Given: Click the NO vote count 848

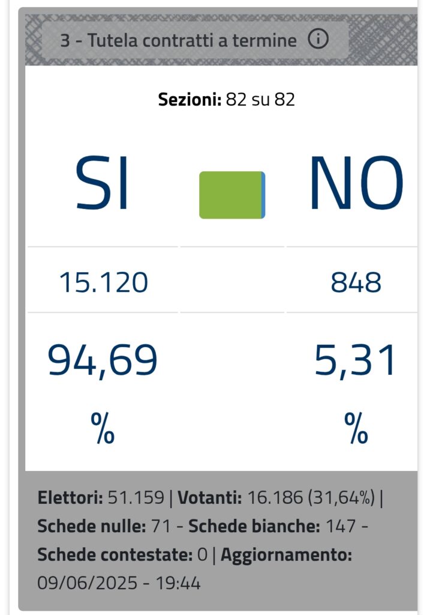Looking at the screenshot, I should (x=356, y=282).
